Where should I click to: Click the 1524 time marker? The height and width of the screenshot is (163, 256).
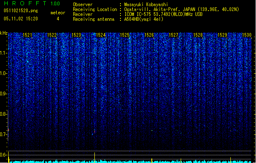pos(101,35)
